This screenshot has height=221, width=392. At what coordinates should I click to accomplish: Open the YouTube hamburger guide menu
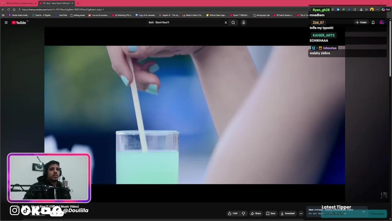coord(6,22)
